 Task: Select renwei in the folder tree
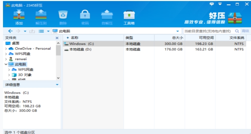coord(21,59)
